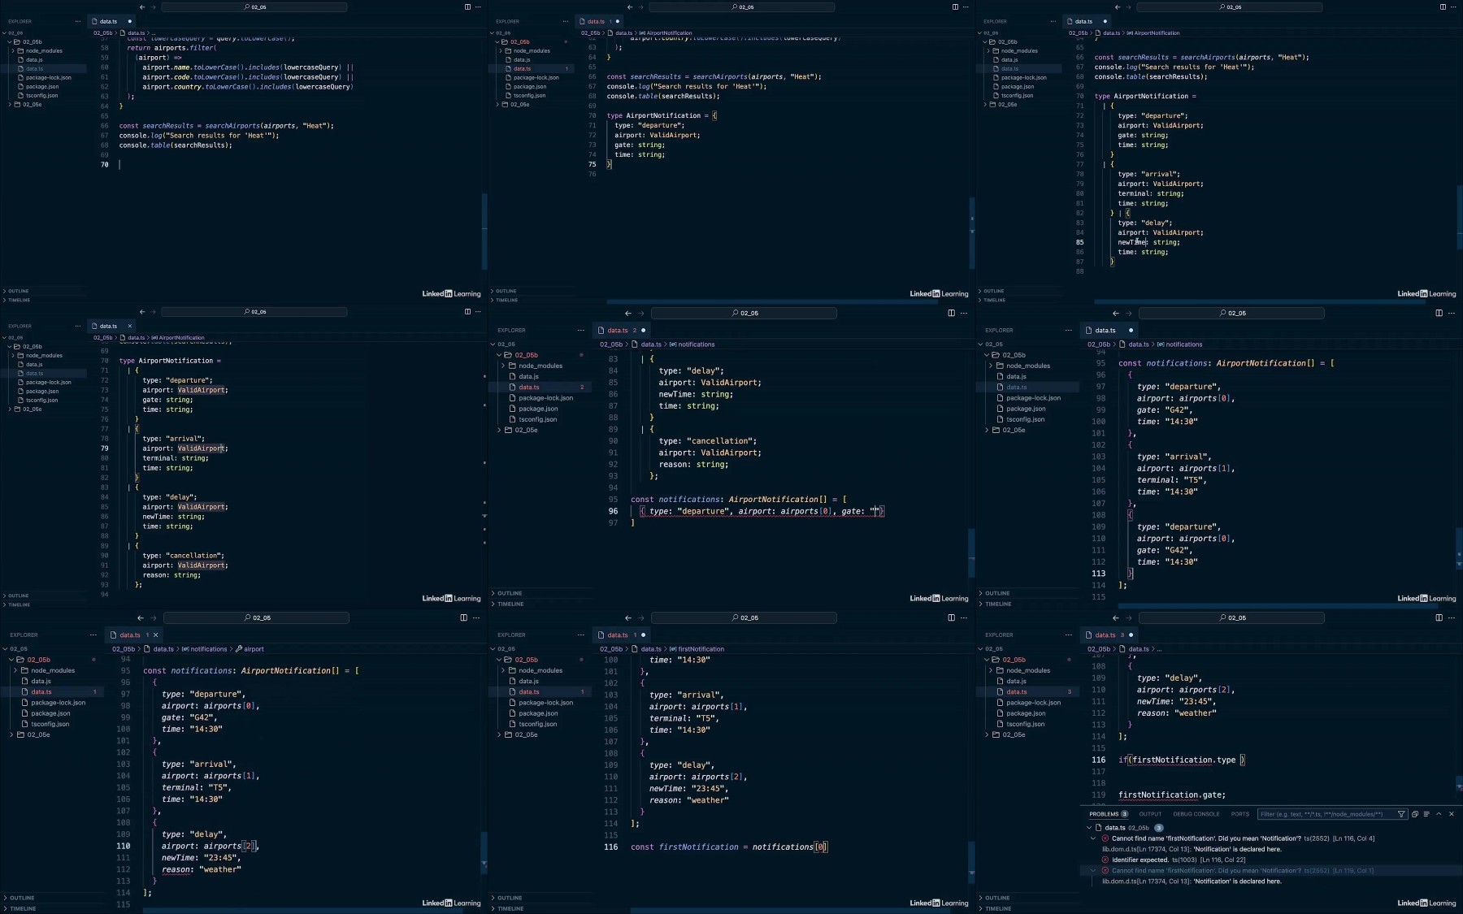
Task: Switch to the Problems tab
Action: pyautogui.click(x=1108, y=814)
